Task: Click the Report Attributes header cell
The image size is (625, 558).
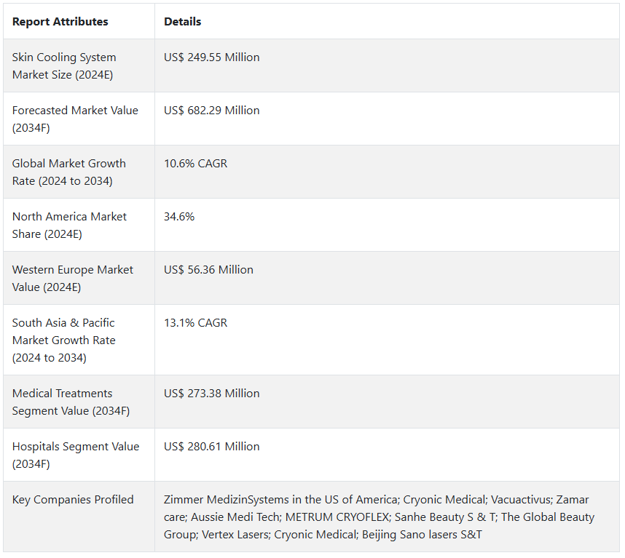Action: click(x=60, y=22)
